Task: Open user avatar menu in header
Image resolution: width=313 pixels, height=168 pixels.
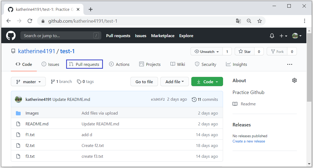Action: tap(297, 36)
